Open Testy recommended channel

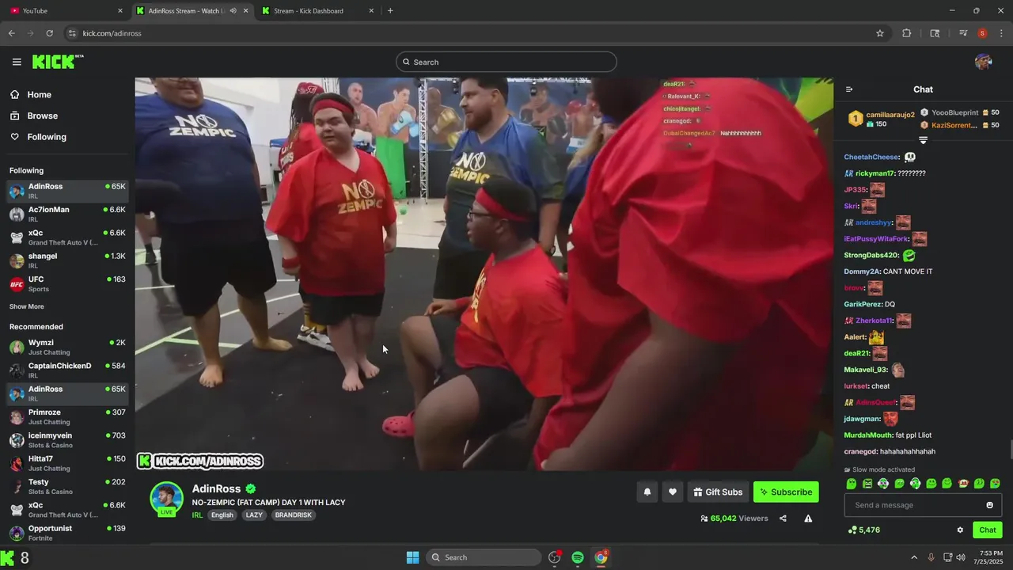click(67, 486)
